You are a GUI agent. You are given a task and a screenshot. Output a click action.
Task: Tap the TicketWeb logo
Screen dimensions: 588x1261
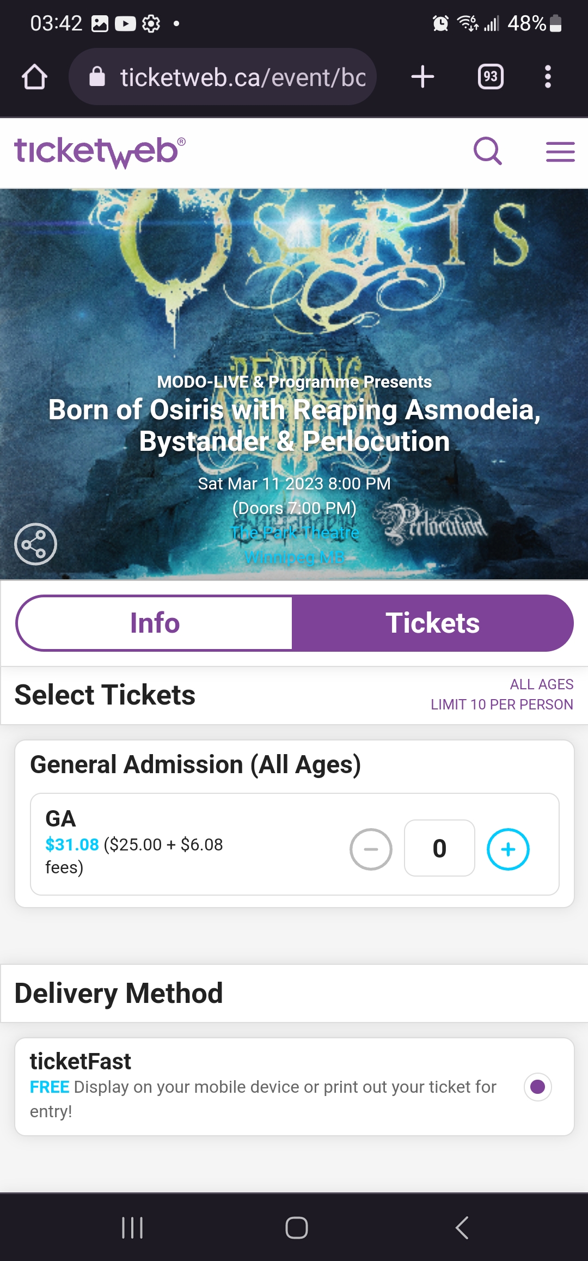pos(99,151)
